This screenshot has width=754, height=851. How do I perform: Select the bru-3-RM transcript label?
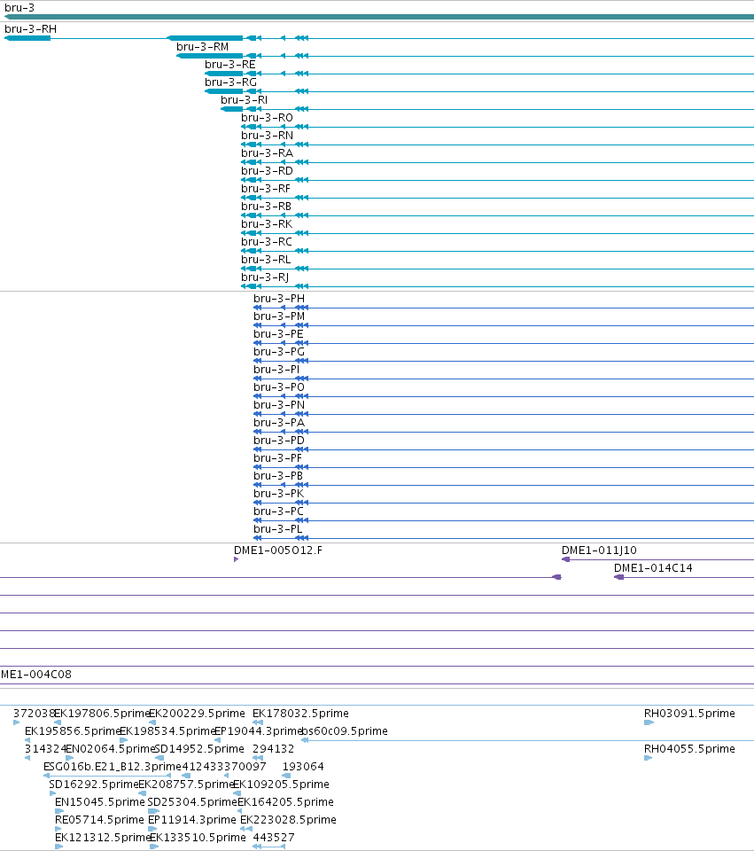[x=202, y=47]
